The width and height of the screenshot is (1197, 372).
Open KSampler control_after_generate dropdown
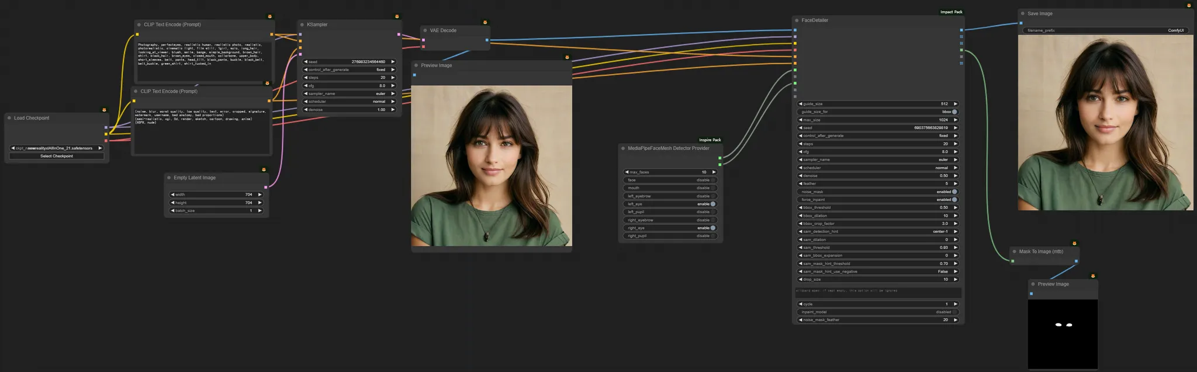[x=350, y=69]
